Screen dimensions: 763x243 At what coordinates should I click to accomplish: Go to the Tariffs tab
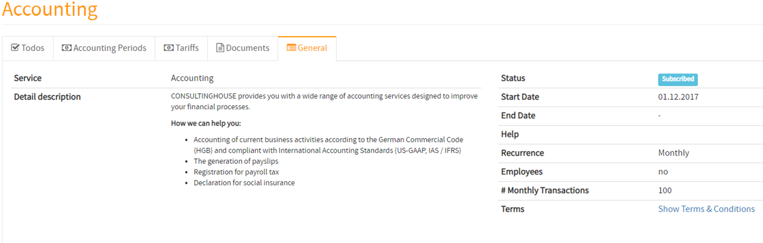pyautogui.click(x=181, y=48)
